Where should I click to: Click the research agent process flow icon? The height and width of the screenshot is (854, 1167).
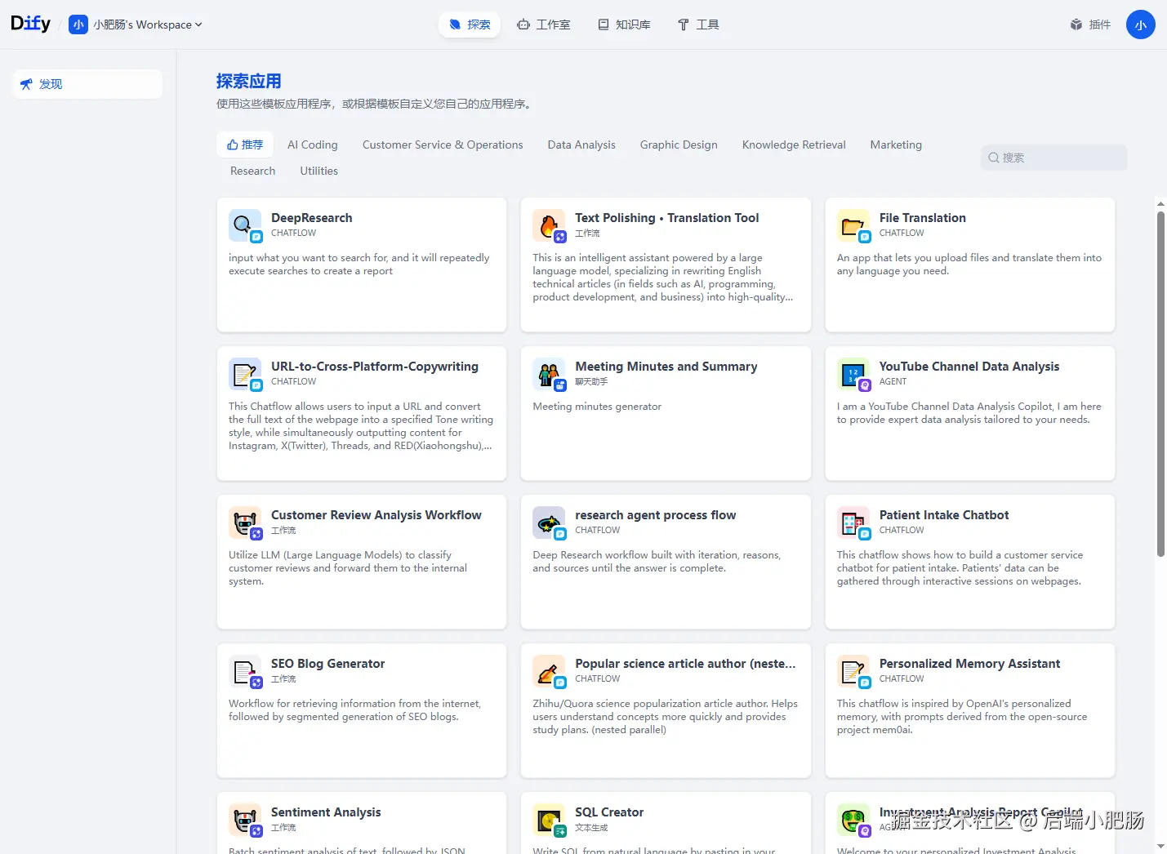click(550, 523)
